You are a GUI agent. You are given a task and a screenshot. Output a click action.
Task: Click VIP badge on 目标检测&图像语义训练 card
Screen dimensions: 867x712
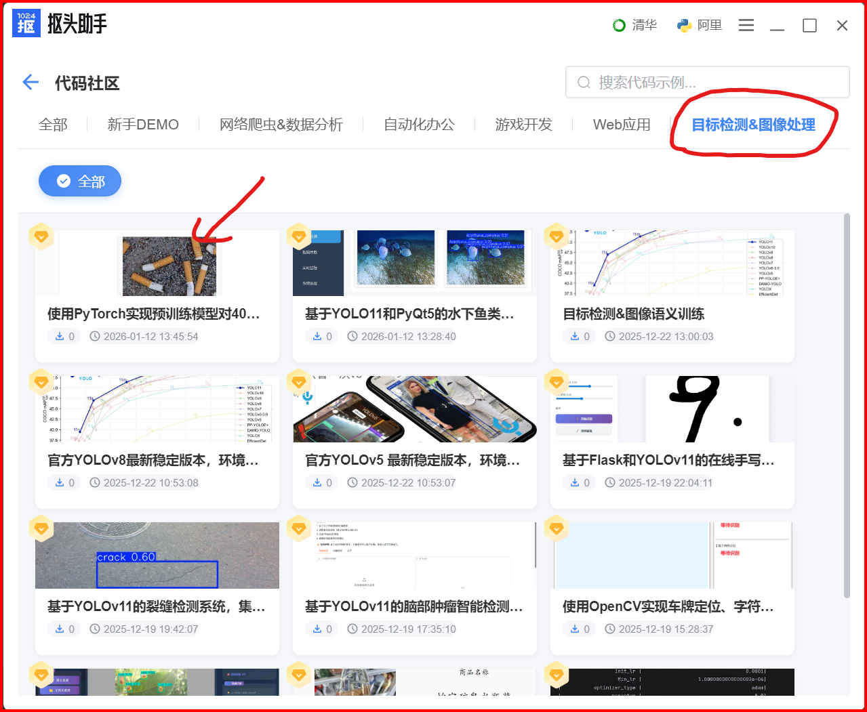pos(557,236)
